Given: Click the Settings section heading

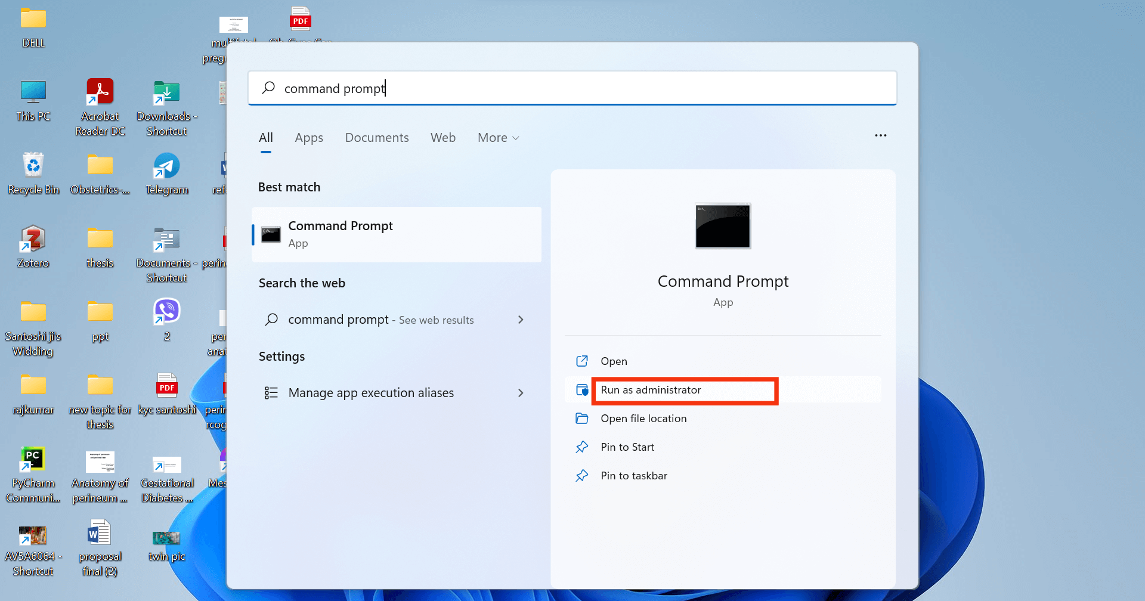Looking at the screenshot, I should (x=281, y=357).
